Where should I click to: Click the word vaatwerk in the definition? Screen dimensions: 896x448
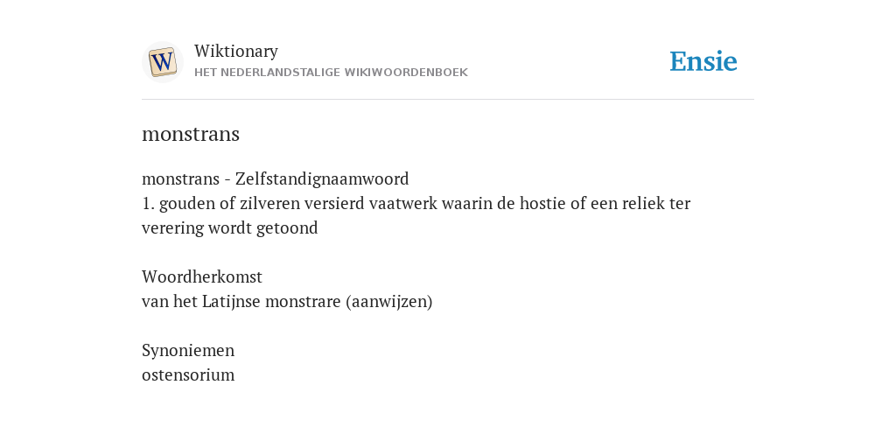tap(402, 203)
